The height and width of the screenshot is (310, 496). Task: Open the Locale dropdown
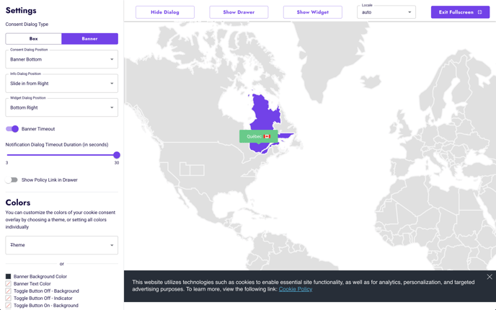(x=386, y=12)
